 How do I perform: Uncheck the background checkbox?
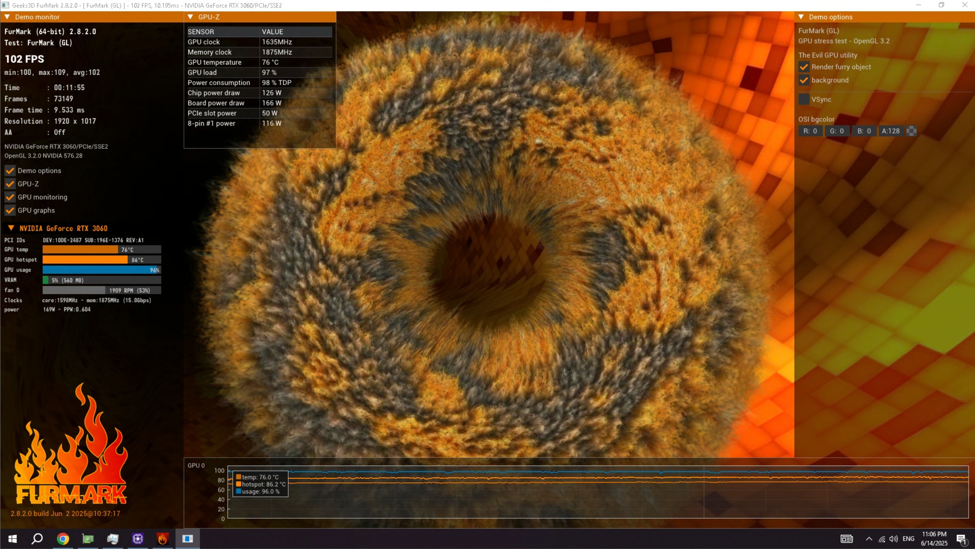(x=804, y=80)
